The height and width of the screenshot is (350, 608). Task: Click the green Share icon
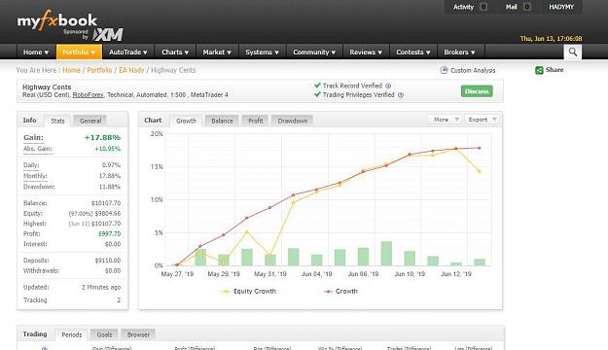click(x=539, y=70)
